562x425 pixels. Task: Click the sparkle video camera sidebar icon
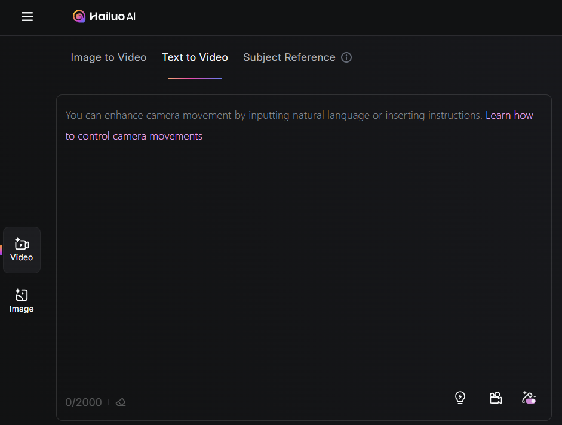[x=22, y=244]
